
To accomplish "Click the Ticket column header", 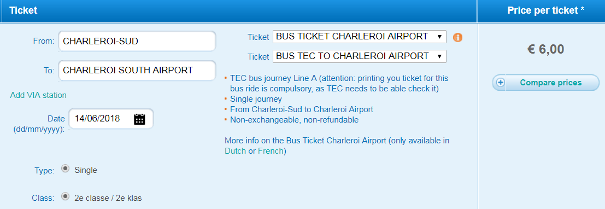I will (x=23, y=10).
